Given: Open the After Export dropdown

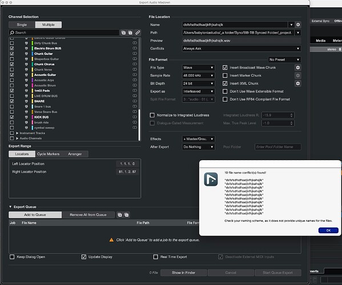Looking at the screenshot, I should (198, 147).
